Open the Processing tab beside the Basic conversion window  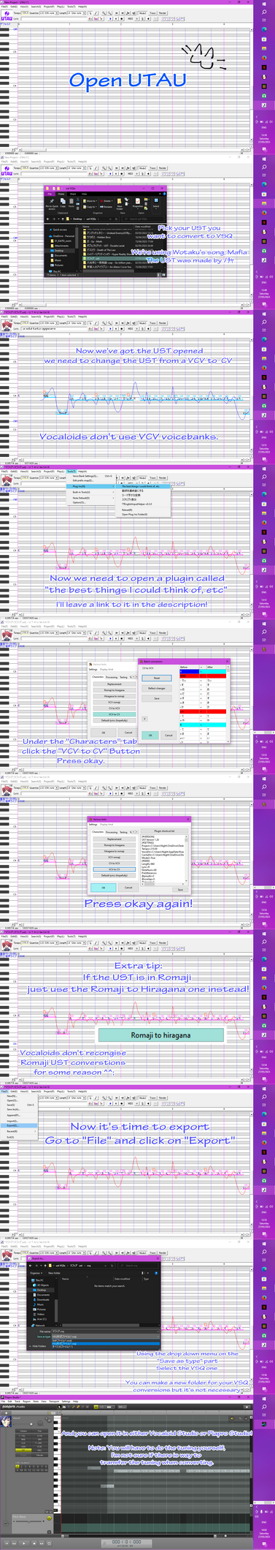(x=112, y=677)
